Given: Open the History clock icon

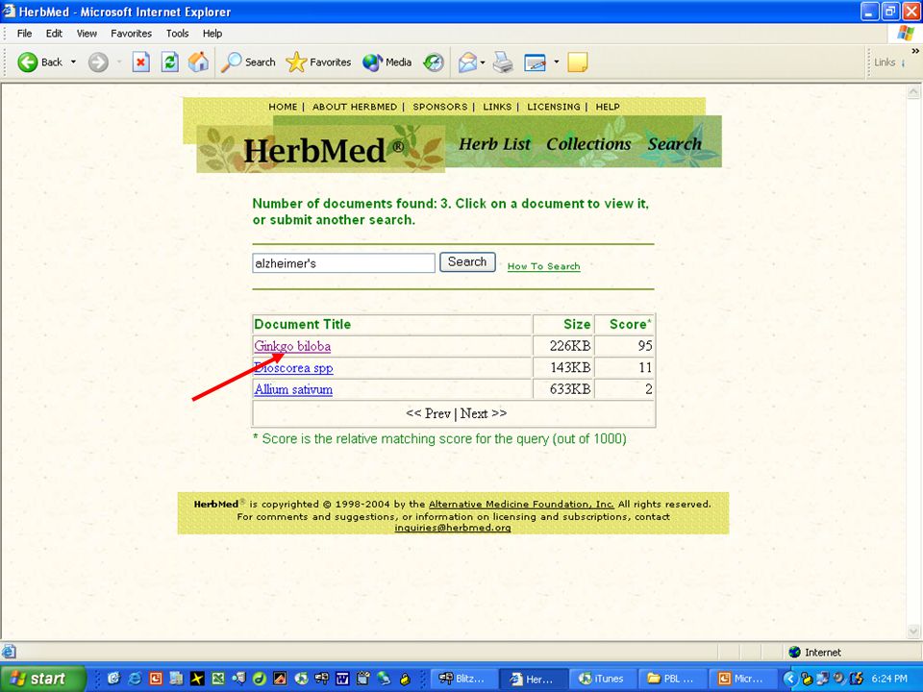Looking at the screenshot, I should [434, 62].
